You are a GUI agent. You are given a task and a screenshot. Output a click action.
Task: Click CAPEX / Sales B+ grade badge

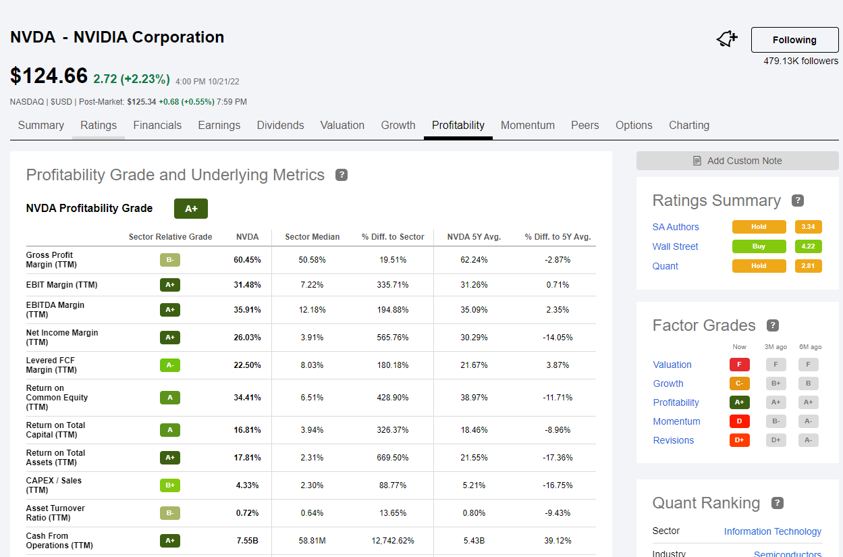pos(170,485)
